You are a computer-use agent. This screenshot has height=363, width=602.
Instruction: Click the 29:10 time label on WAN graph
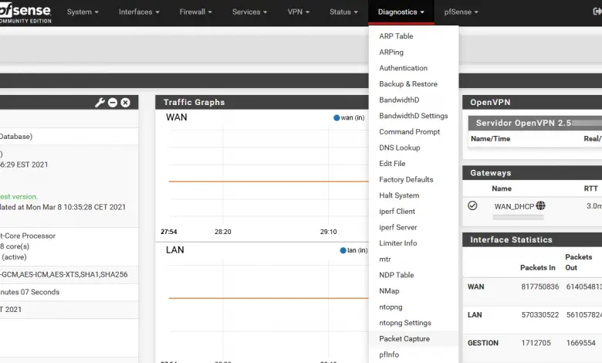[328, 232]
